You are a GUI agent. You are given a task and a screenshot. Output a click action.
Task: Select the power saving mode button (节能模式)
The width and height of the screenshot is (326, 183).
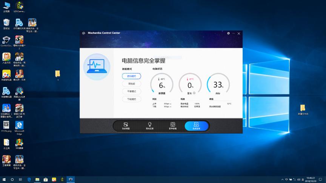pyautogui.click(x=131, y=99)
